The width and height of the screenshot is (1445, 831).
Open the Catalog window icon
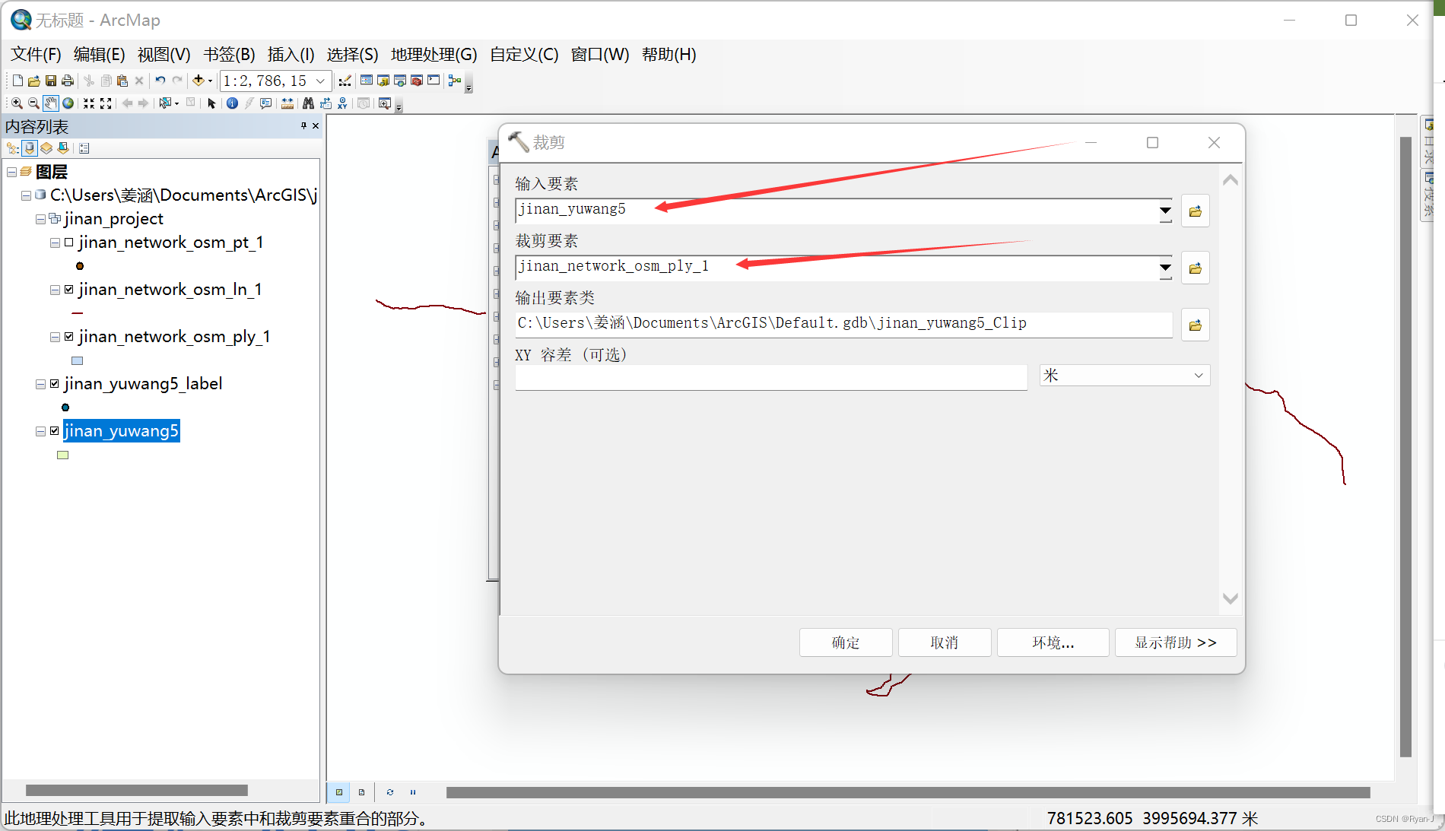click(383, 80)
